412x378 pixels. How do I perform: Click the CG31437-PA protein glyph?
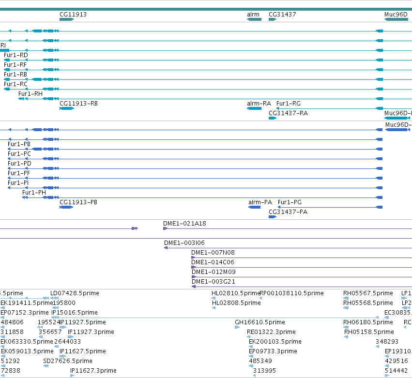[273, 217]
